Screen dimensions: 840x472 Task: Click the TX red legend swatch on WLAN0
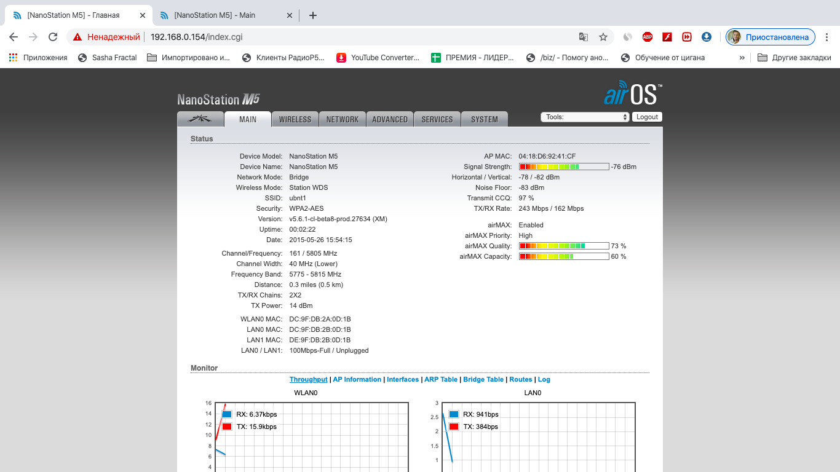point(227,427)
